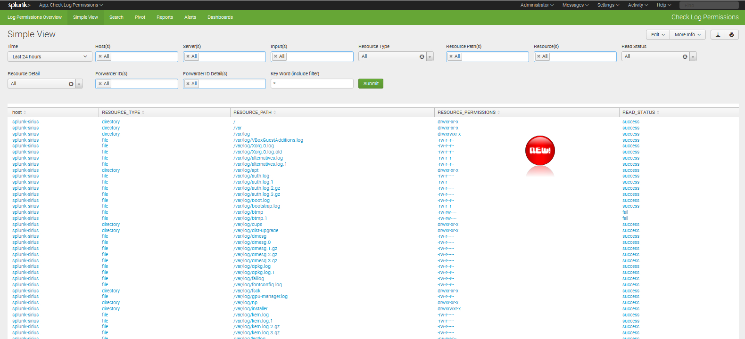Click the /var/log/installer path
745x339 pixels.
tap(250, 309)
